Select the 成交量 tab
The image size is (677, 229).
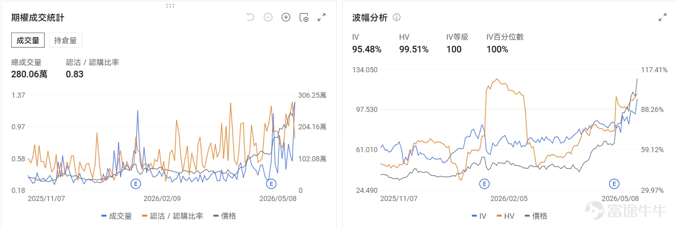[28, 40]
